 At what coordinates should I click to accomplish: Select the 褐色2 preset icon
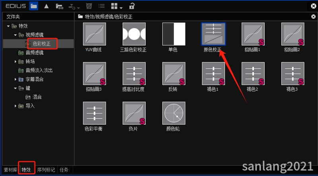(x=253, y=73)
